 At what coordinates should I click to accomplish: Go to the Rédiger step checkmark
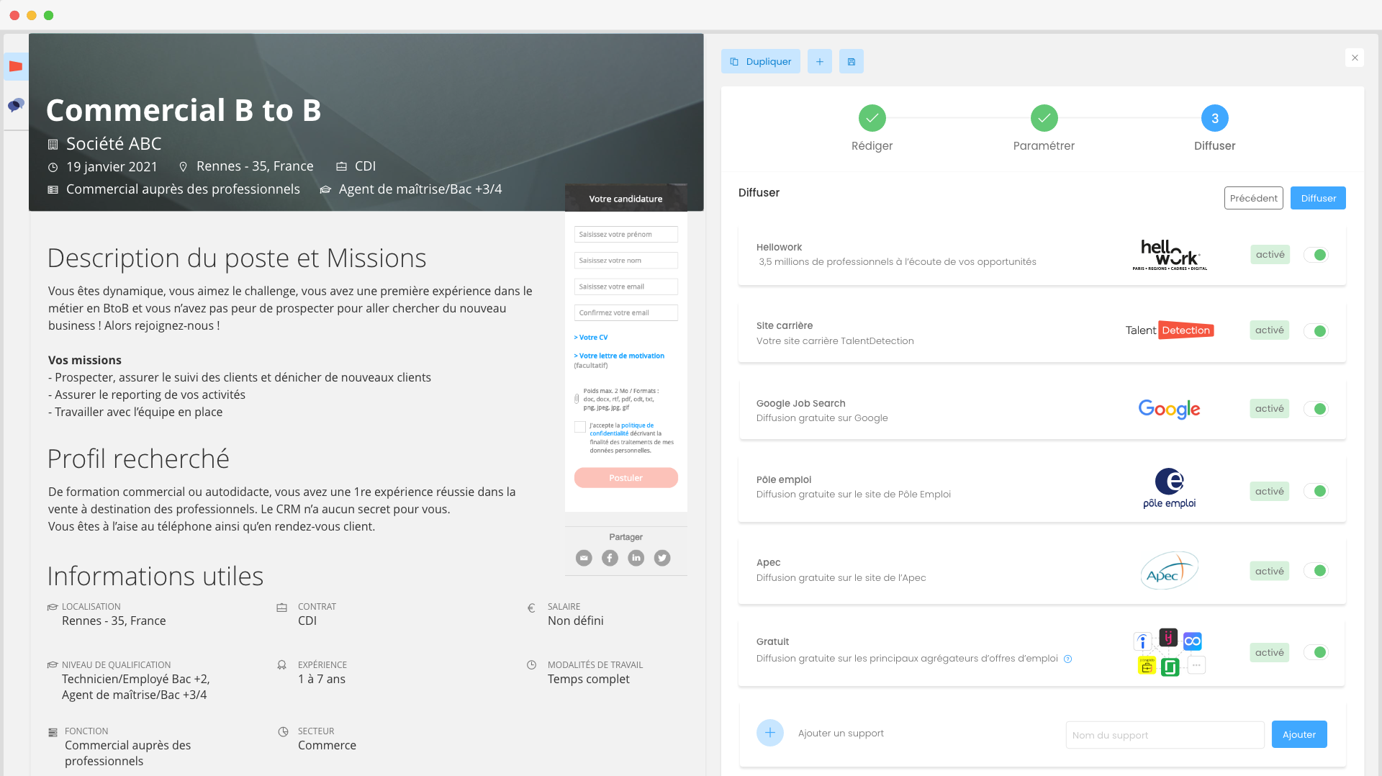pyautogui.click(x=872, y=118)
